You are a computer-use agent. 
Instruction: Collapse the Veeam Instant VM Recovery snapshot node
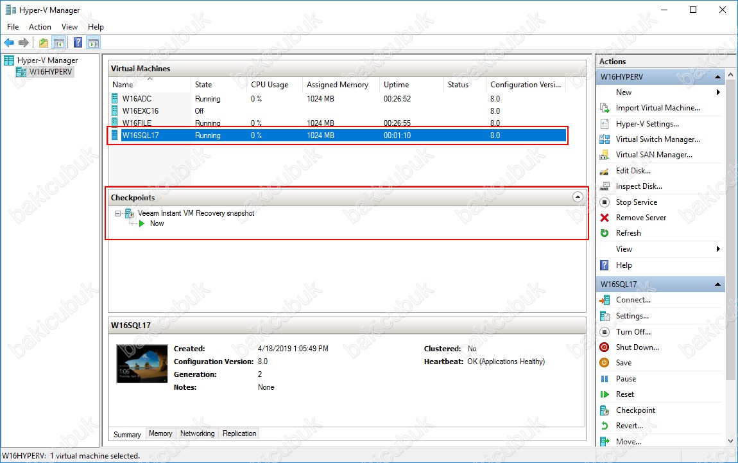coord(118,213)
